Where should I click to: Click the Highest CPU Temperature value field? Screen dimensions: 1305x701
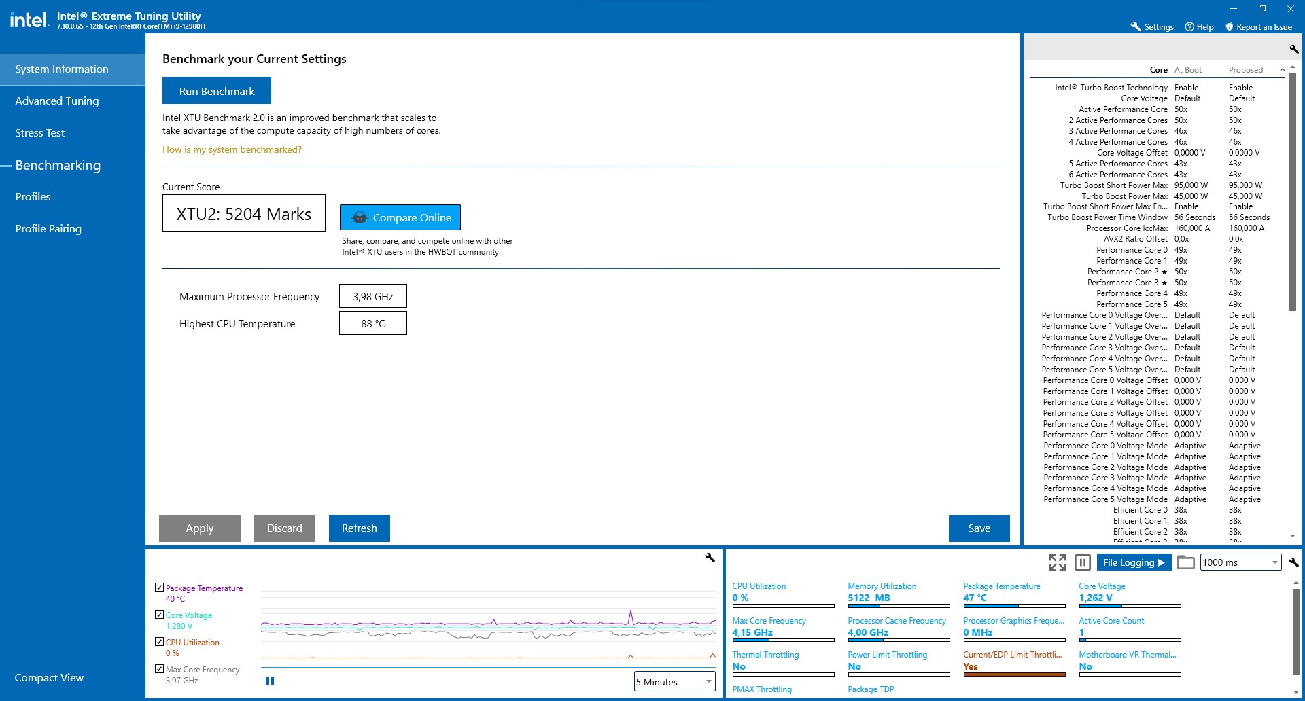click(x=373, y=323)
